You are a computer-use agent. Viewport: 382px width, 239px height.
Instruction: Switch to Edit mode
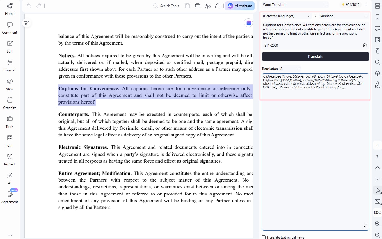[x=10, y=47]
